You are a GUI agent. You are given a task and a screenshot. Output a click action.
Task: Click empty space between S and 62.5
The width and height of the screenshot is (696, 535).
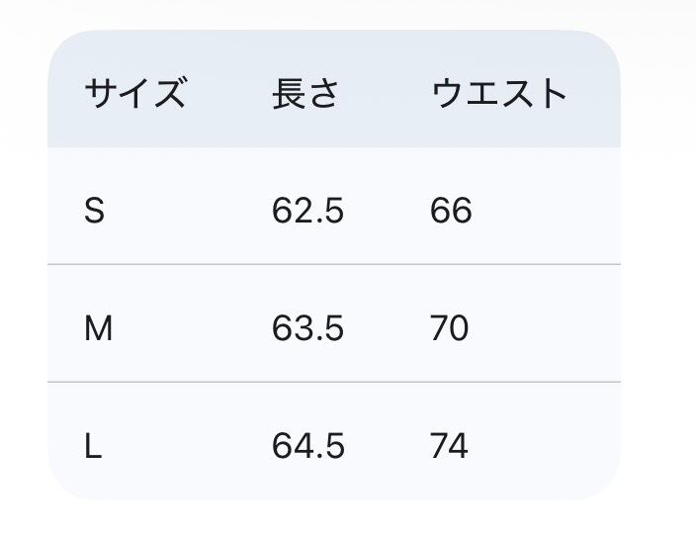point(188,211)
